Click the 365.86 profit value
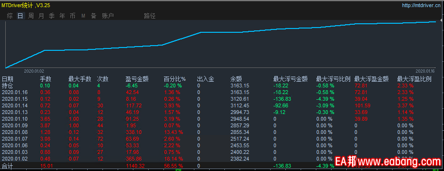444x171 pixels. [134, 159]
